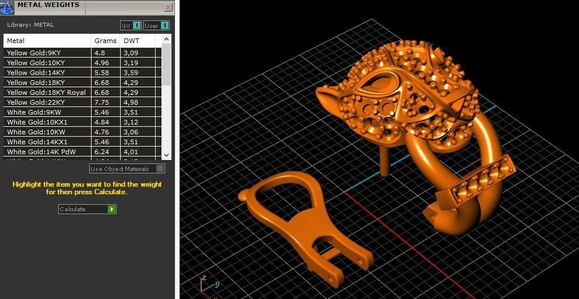Click scroll down arrow in metal list

167,155
